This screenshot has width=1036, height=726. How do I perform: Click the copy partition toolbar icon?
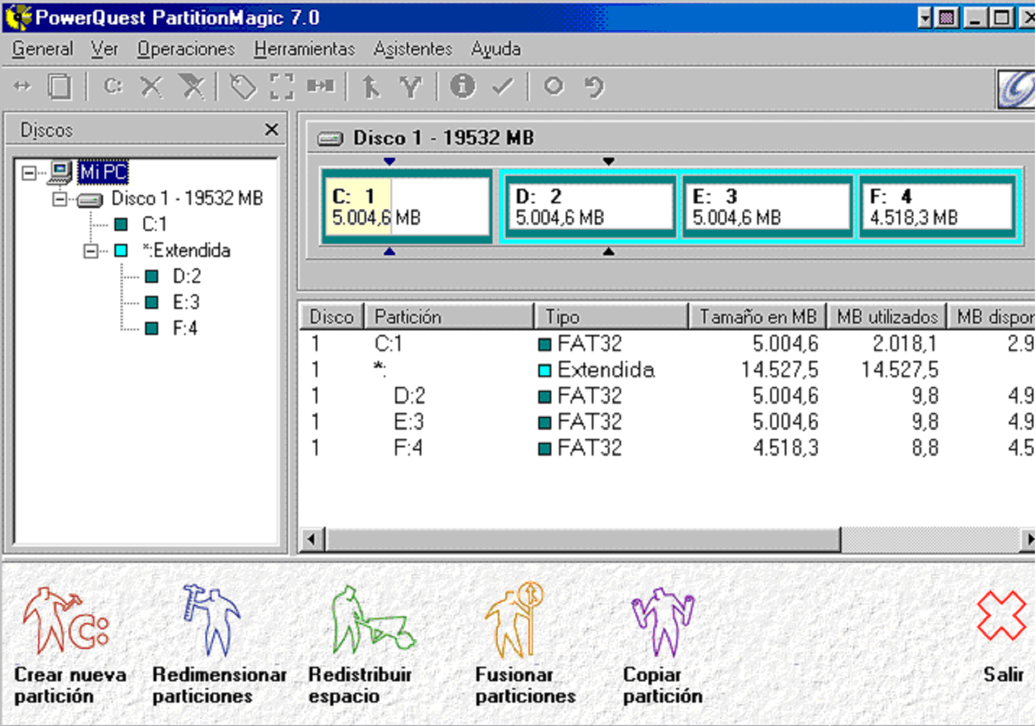pyautogui.click(x=60, y=86)
